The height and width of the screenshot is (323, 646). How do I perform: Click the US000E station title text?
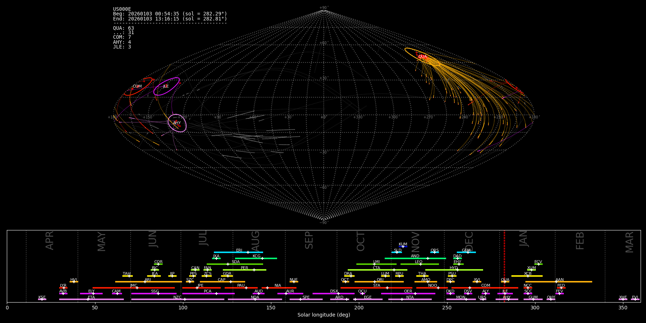[x=122, y=9]
